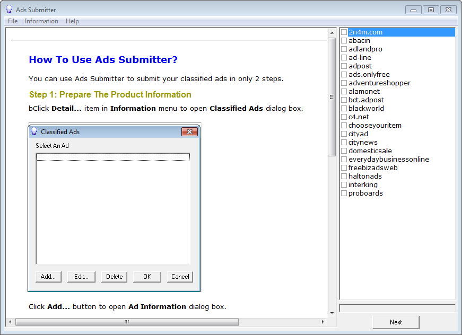Open the Help menu
The height and width of the screenshot is (335, 462).
click(72, 21)
